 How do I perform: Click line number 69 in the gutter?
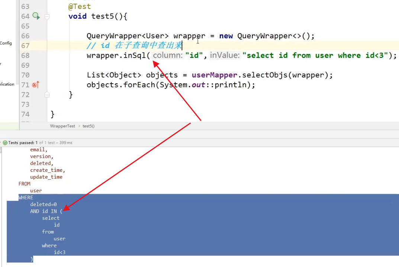pyautogui.click(x=25, y=65)
